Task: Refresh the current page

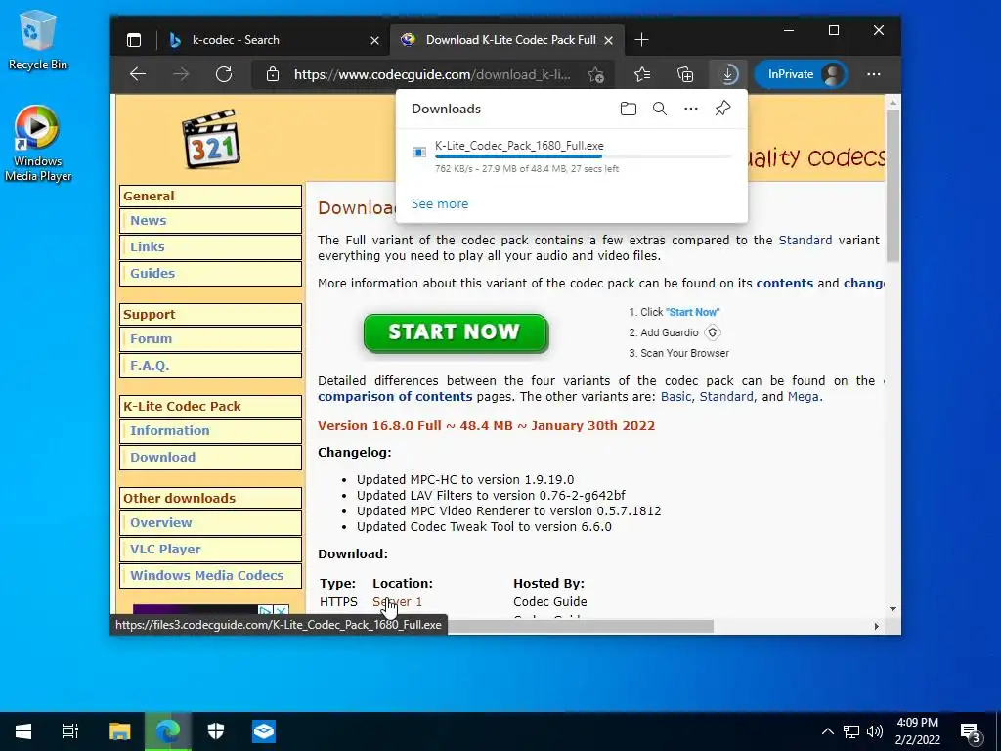Action: click(224, 74)
